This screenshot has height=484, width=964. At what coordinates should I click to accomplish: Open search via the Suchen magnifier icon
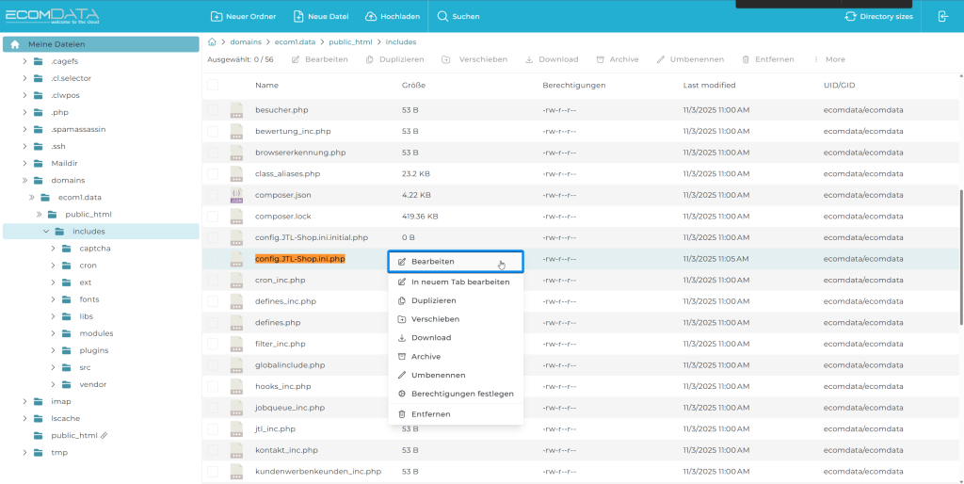(x=442, y=16)
